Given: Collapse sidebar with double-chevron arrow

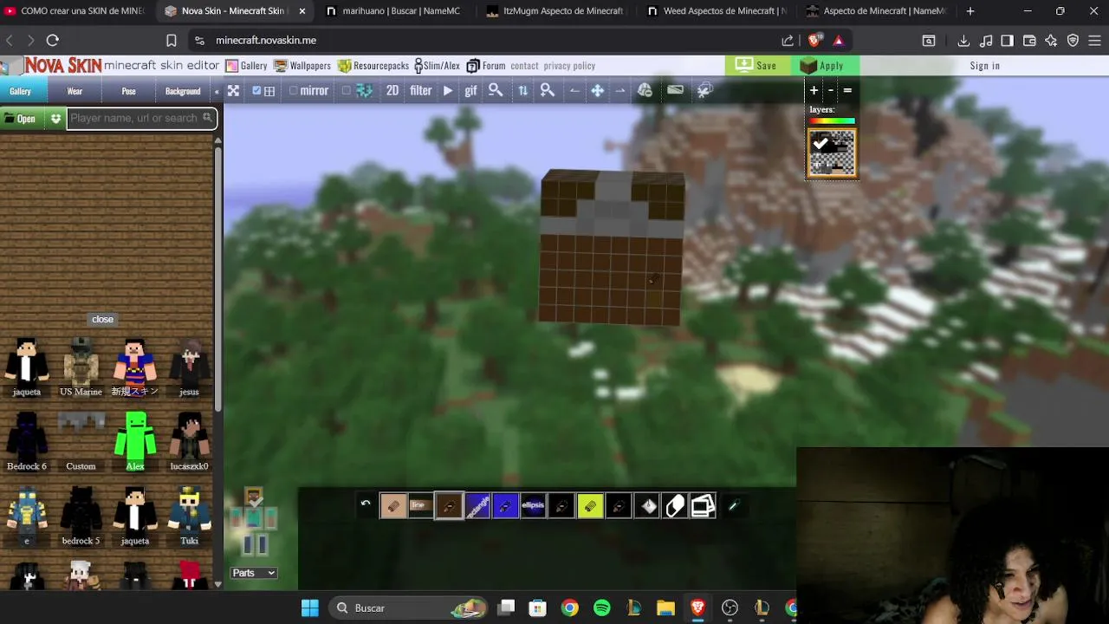Looking at the screenshot, I should 217,91.
